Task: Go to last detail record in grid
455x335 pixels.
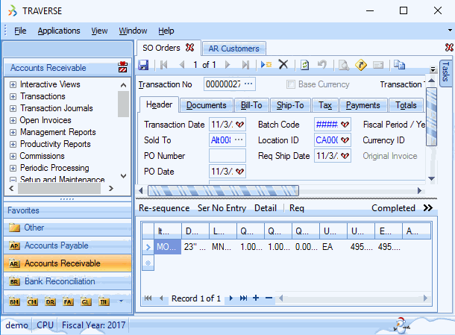Action: (x=243, y=298)
